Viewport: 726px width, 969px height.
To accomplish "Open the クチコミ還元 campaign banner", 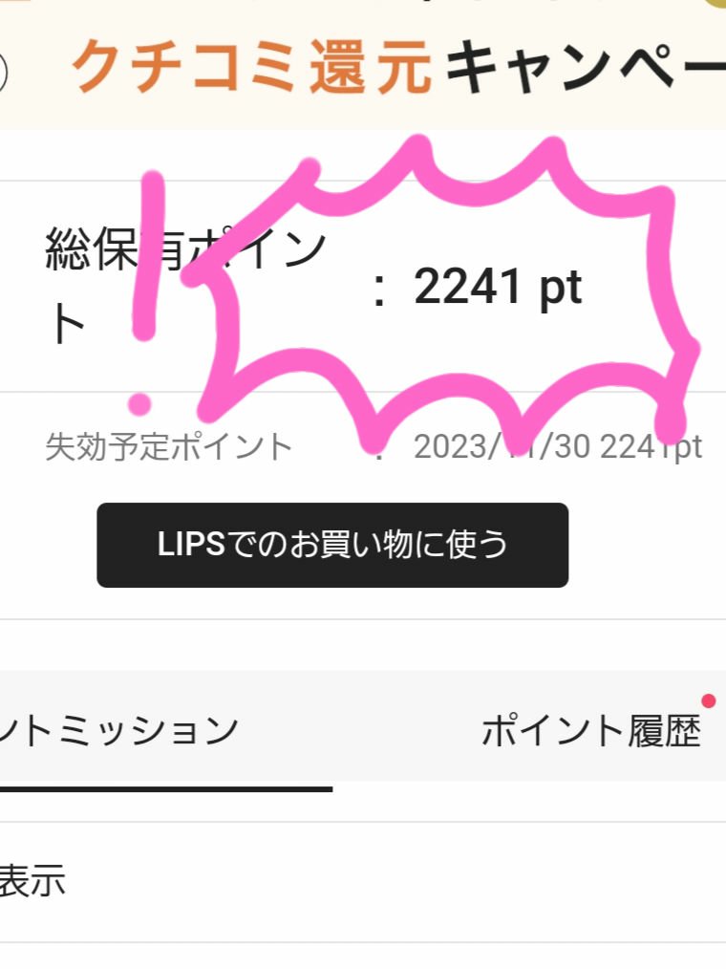I will 363,65.
